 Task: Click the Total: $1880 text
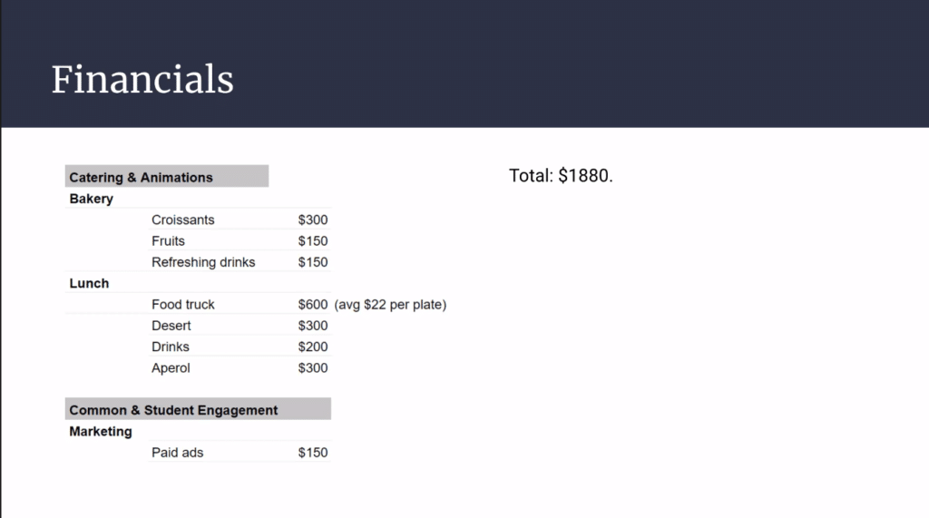click(x=561, y=176)
